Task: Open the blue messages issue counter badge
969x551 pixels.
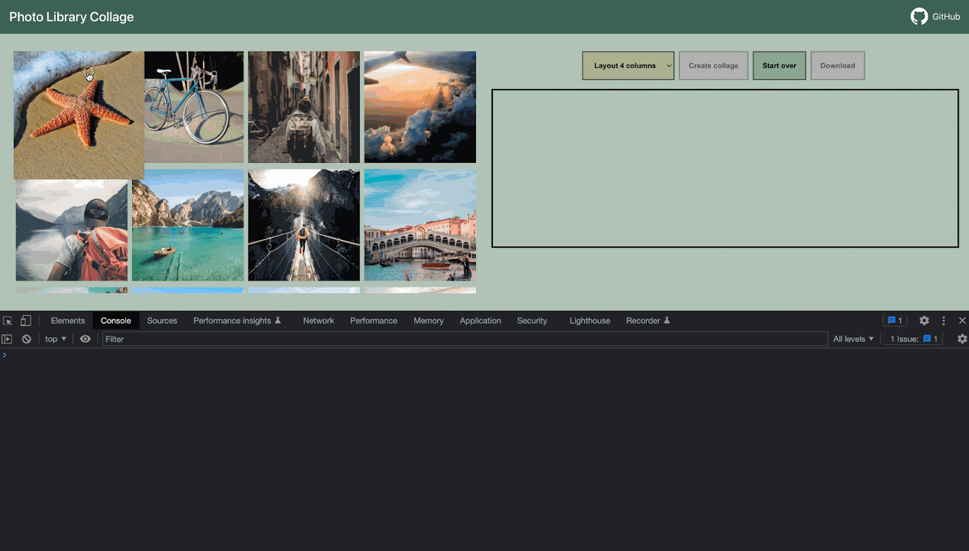Action: (x=895, y=321)
